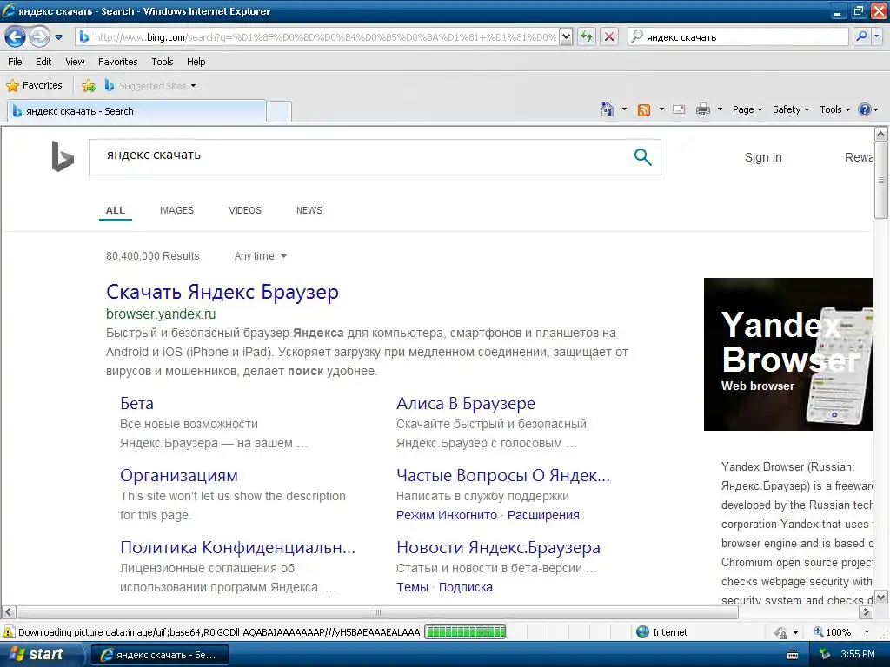
Task: Click the IE toolbar search magnifier button
Action: point(861,36)
